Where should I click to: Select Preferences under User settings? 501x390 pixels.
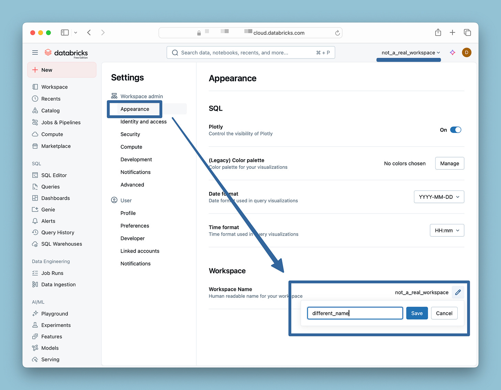(x=135, y=226)
